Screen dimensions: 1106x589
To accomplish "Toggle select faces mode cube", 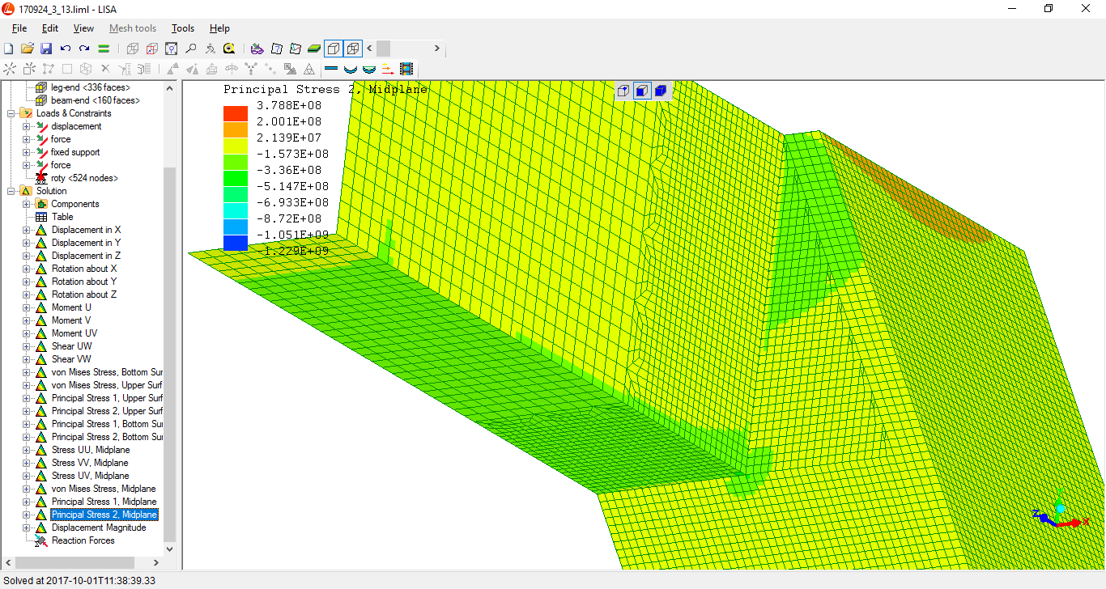I will pyautogui.click(x=641, y=91).
